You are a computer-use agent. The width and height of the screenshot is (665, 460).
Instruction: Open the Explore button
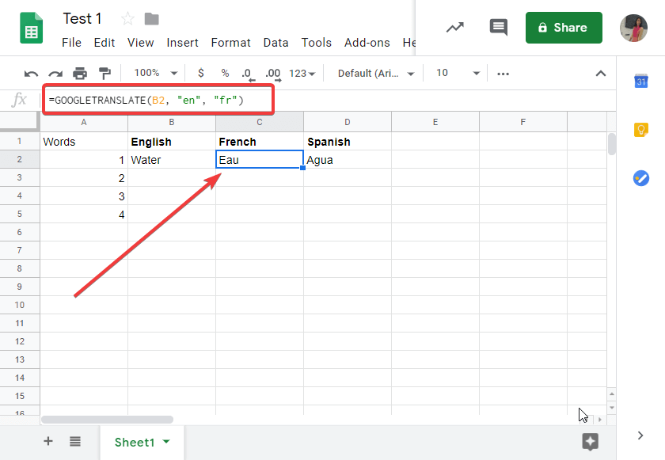590,441
